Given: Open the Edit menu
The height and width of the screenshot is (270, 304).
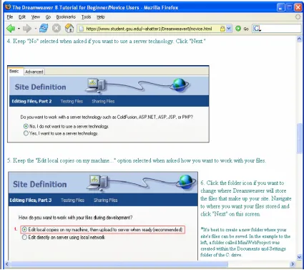Looking at the screenshot, I should click(x=22, y=17).
